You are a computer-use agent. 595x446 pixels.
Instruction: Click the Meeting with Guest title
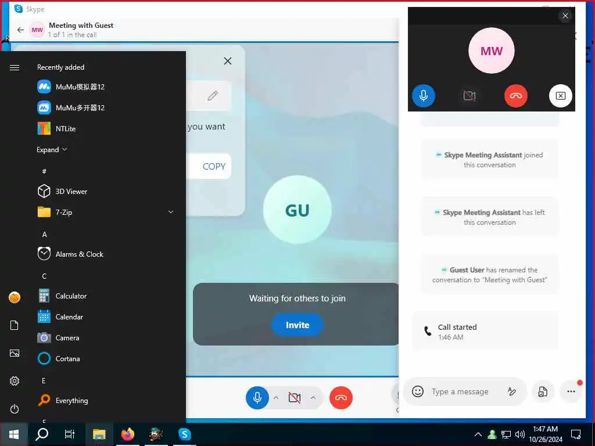[x=81, y=26]
